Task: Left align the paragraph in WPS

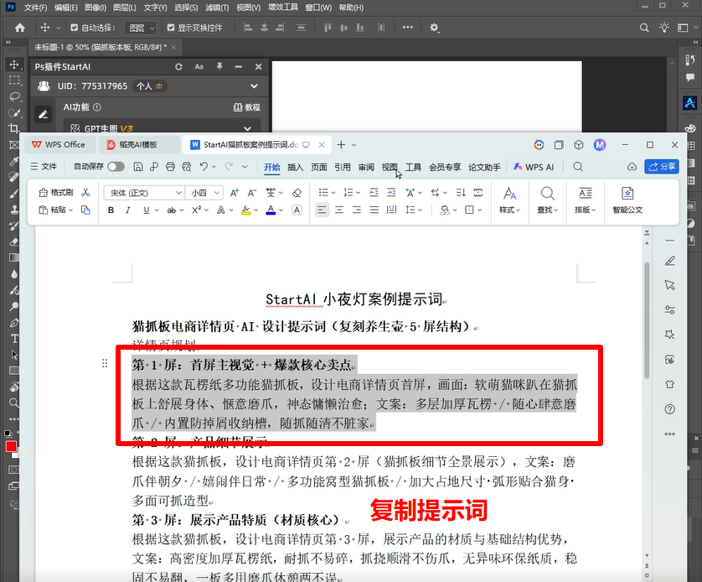Action: 322,210
